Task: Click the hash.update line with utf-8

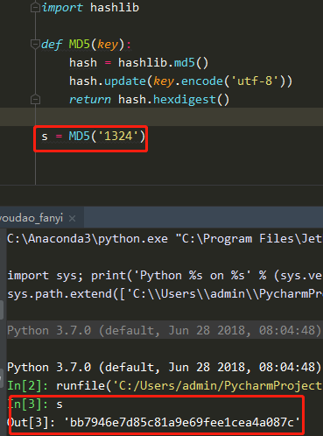Action: pyautogui.click(x=180, y=81)
